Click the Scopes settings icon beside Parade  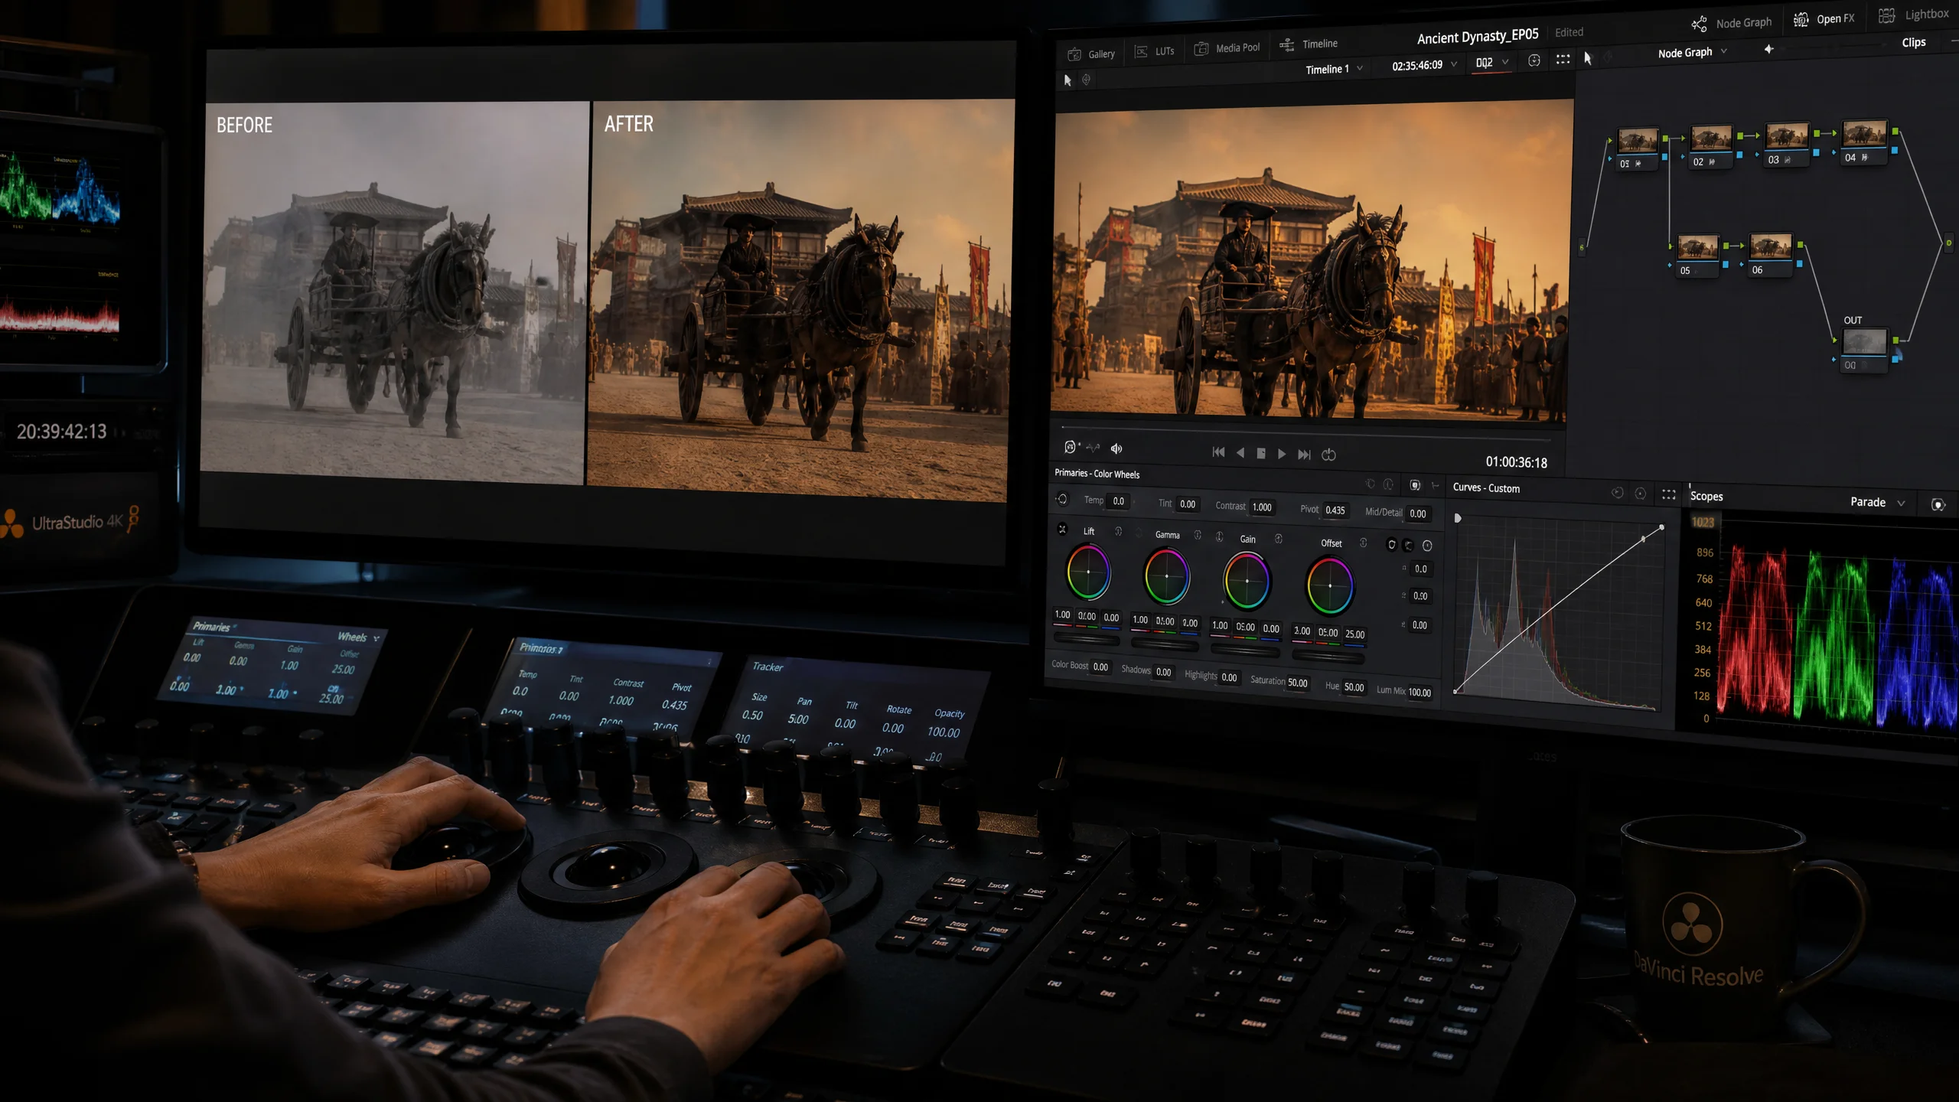(1938, 504)
